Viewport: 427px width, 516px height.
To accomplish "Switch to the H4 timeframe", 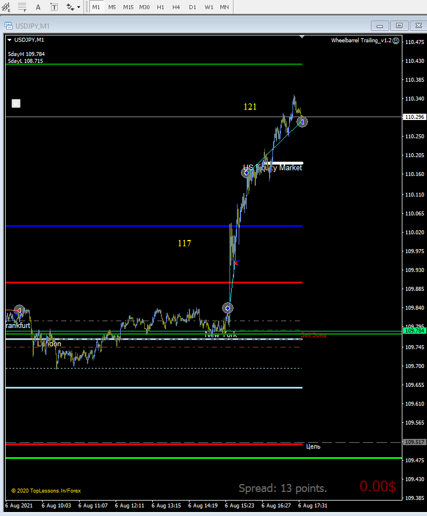I will click(176, 7).
